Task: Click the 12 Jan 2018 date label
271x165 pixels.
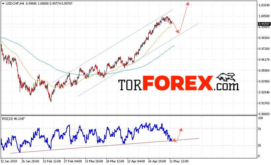Action: click(9, 161)
